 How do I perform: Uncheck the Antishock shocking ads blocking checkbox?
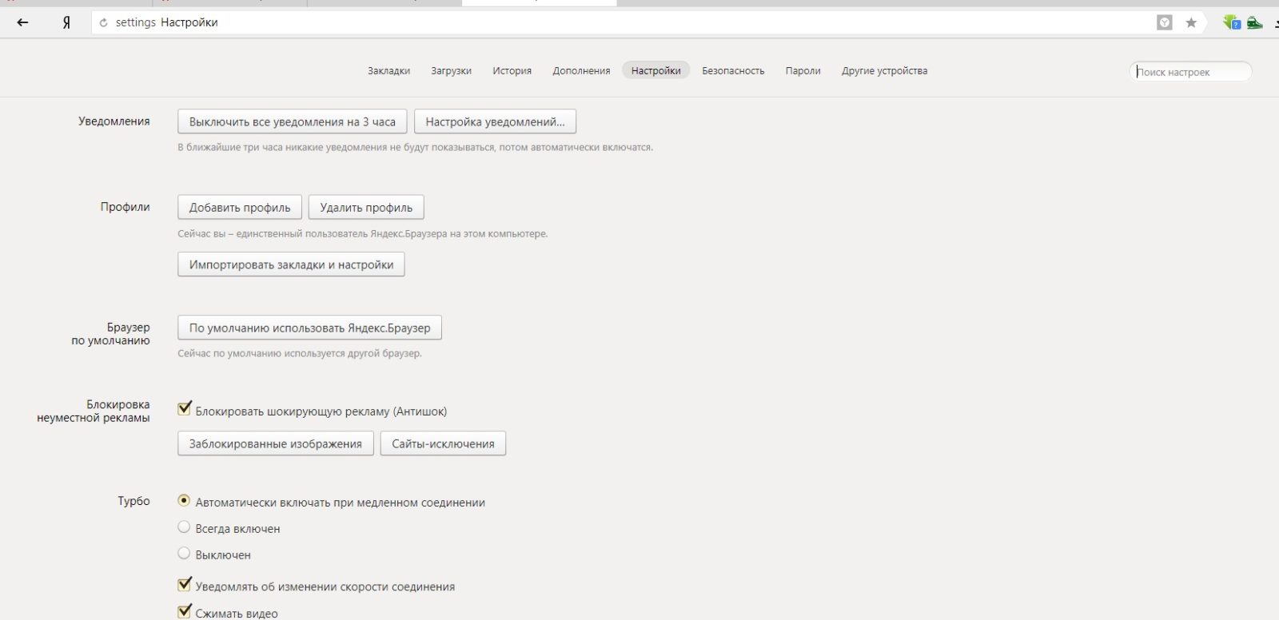pos(185,410)
